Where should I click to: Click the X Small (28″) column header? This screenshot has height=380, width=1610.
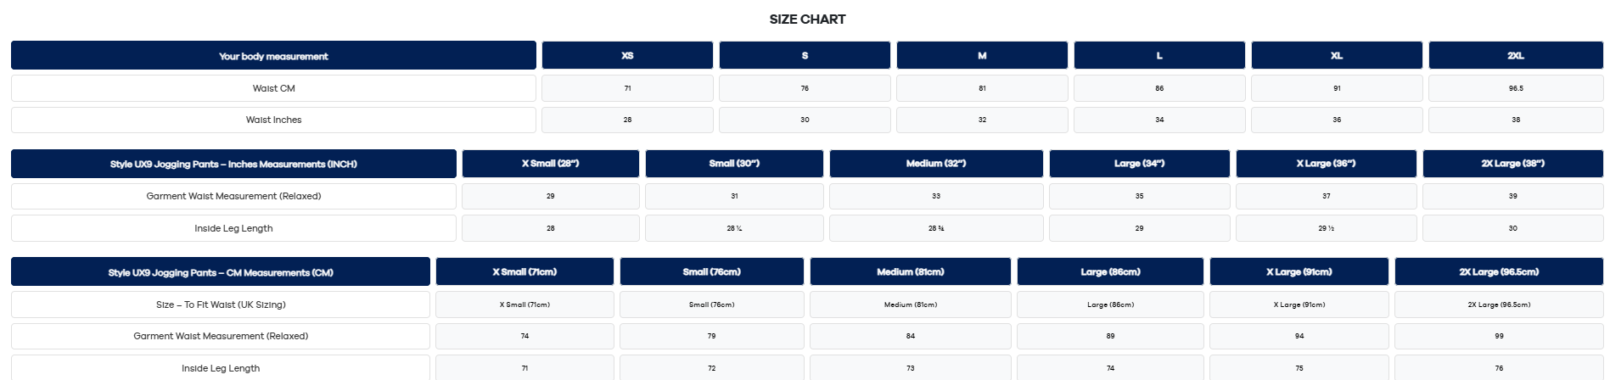coord(550,164)
